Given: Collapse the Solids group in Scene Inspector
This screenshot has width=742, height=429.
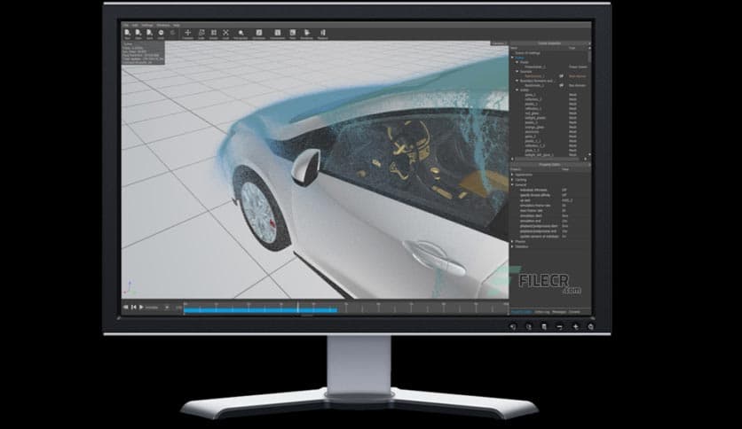Looking at the screenshot, I should (x=517, y=90).
